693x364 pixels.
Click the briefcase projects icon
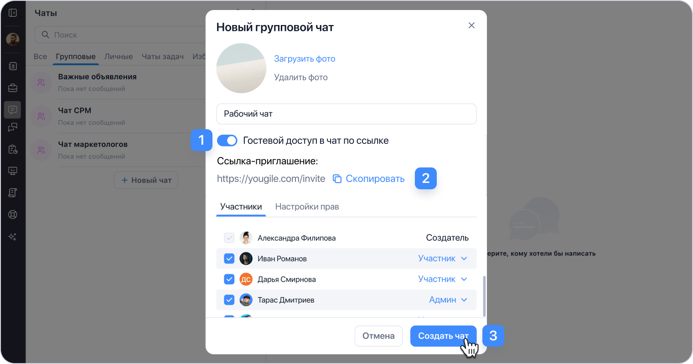pos(13,88)
